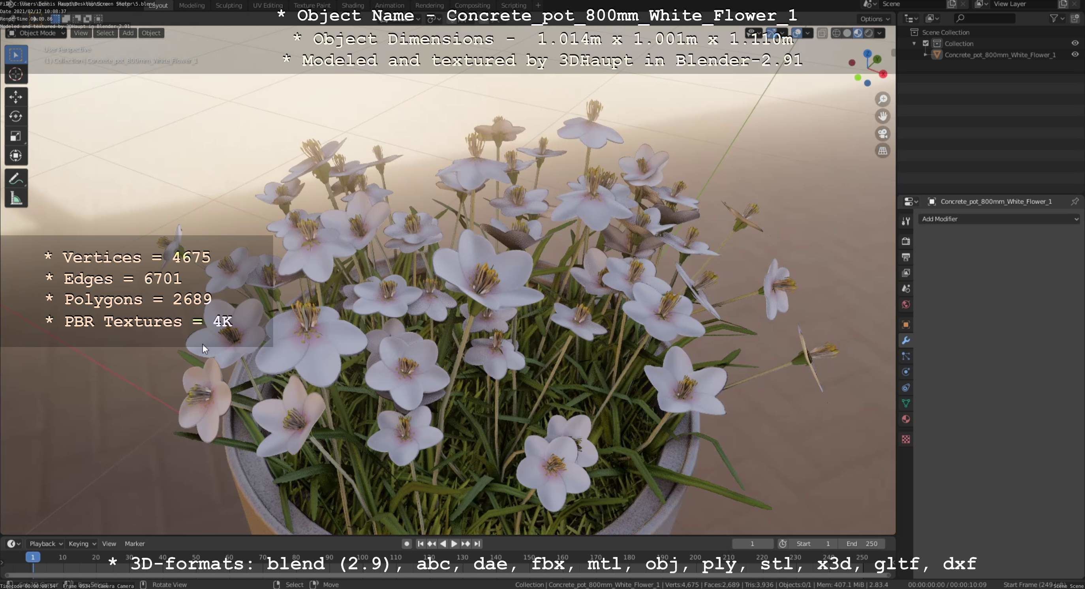Open the Material properties tab icon
The image size is (1085, 589).
[906, 419]
